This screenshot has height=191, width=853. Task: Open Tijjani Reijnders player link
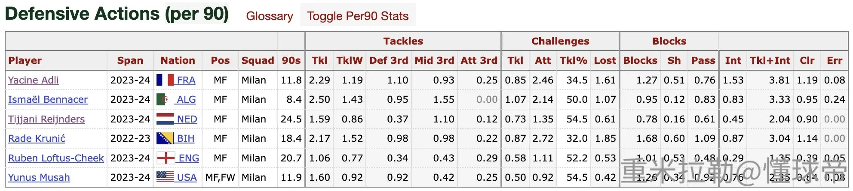point(46,119)
